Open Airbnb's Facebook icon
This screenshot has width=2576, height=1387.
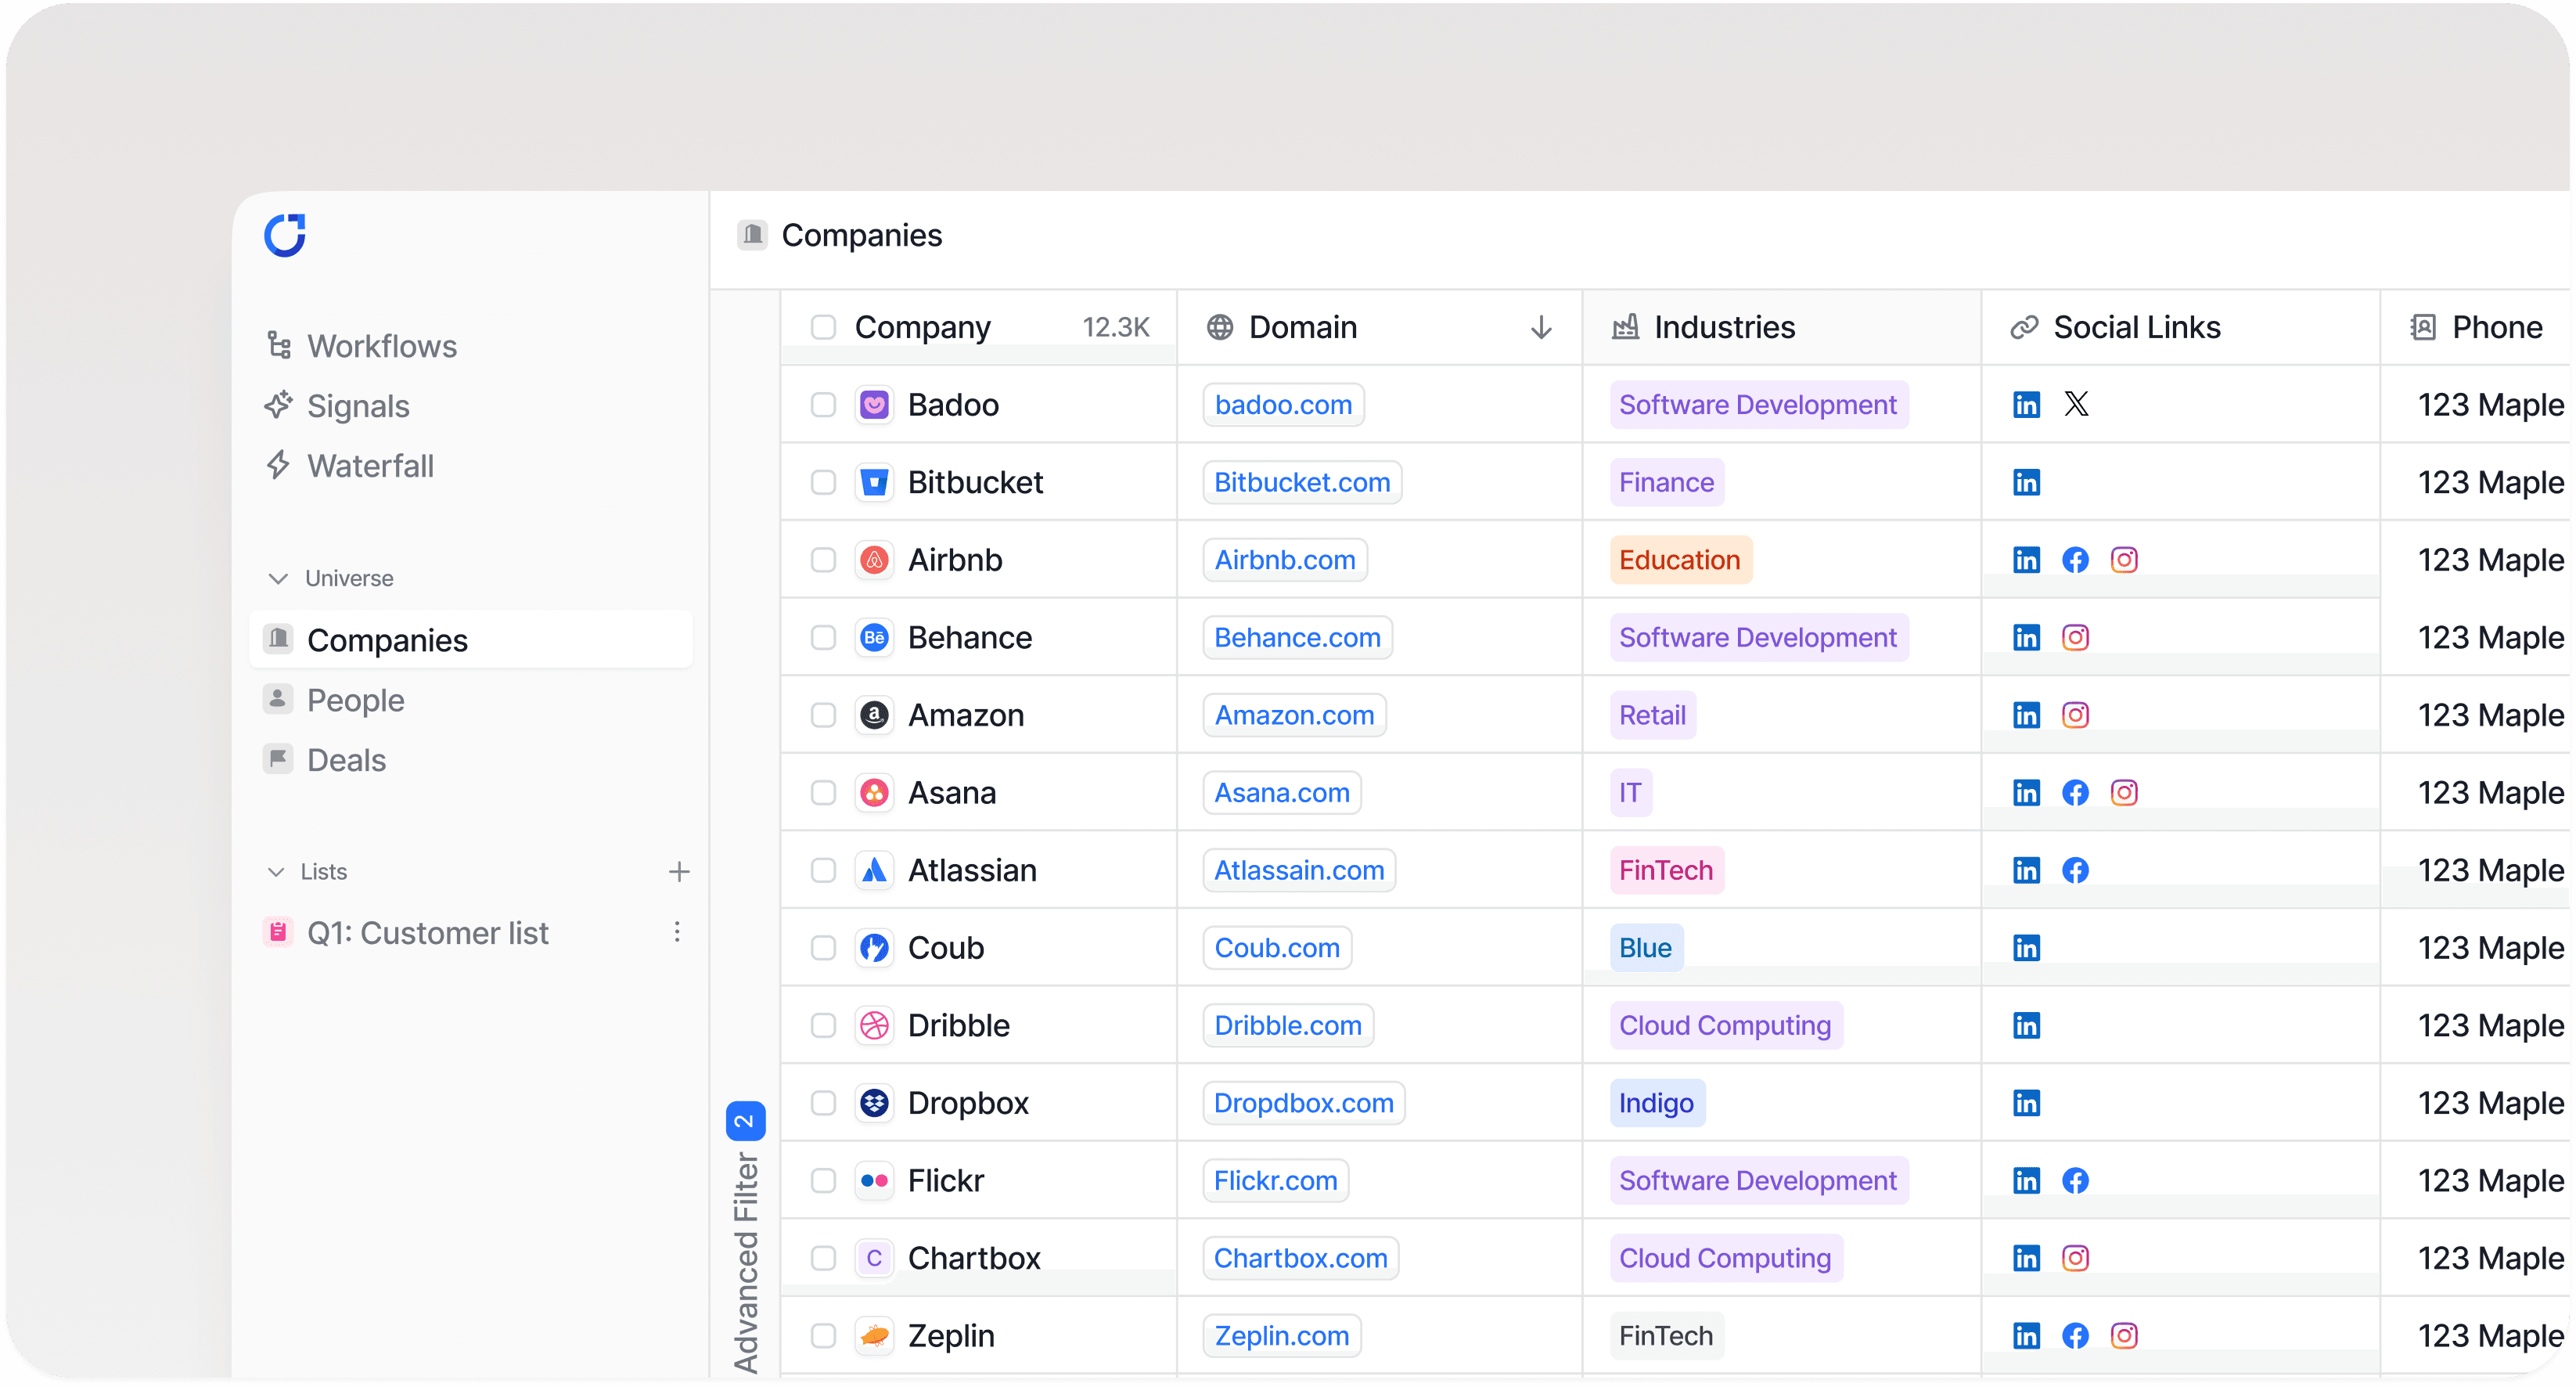[2075, 560]
